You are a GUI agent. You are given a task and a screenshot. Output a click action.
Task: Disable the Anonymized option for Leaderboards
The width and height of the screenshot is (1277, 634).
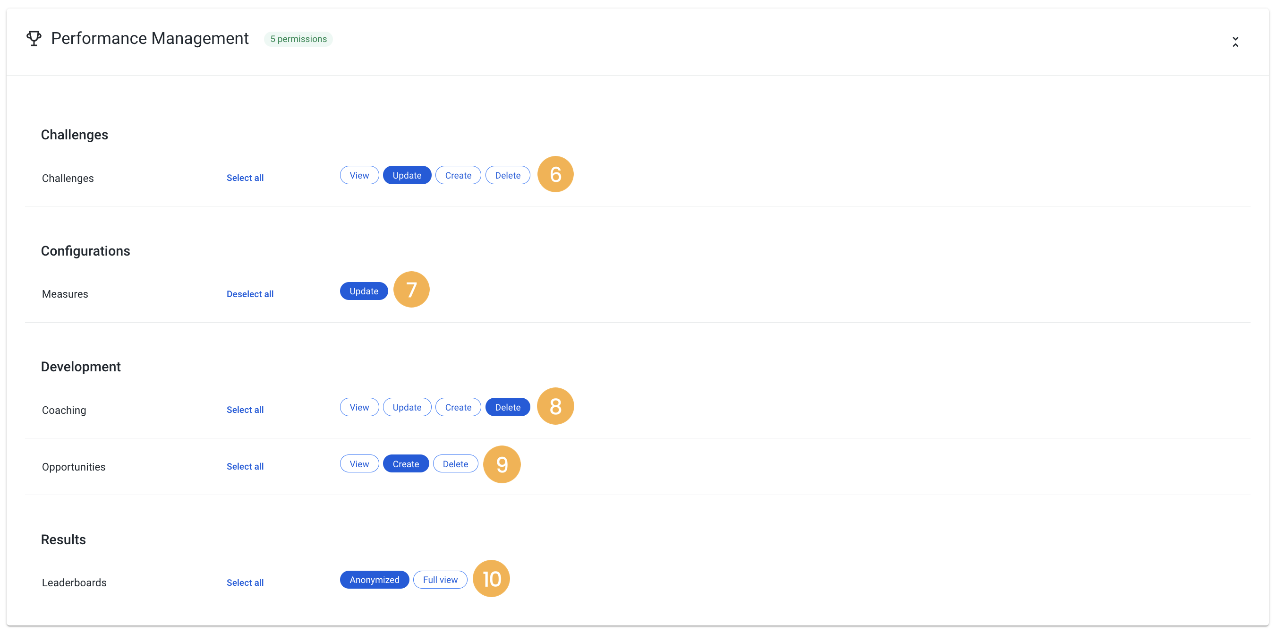[x=375, y=579]
